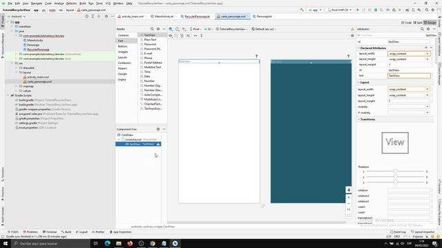The width and height of the screenshot is (442, 248).
Task: Click the declared text input field
Action: click(x=409, y=76)
